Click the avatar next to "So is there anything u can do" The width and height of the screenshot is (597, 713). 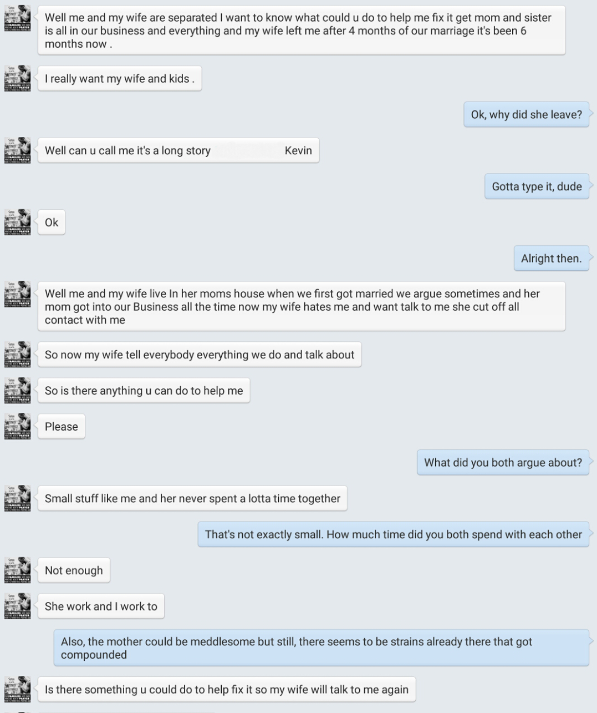[18, 390]
